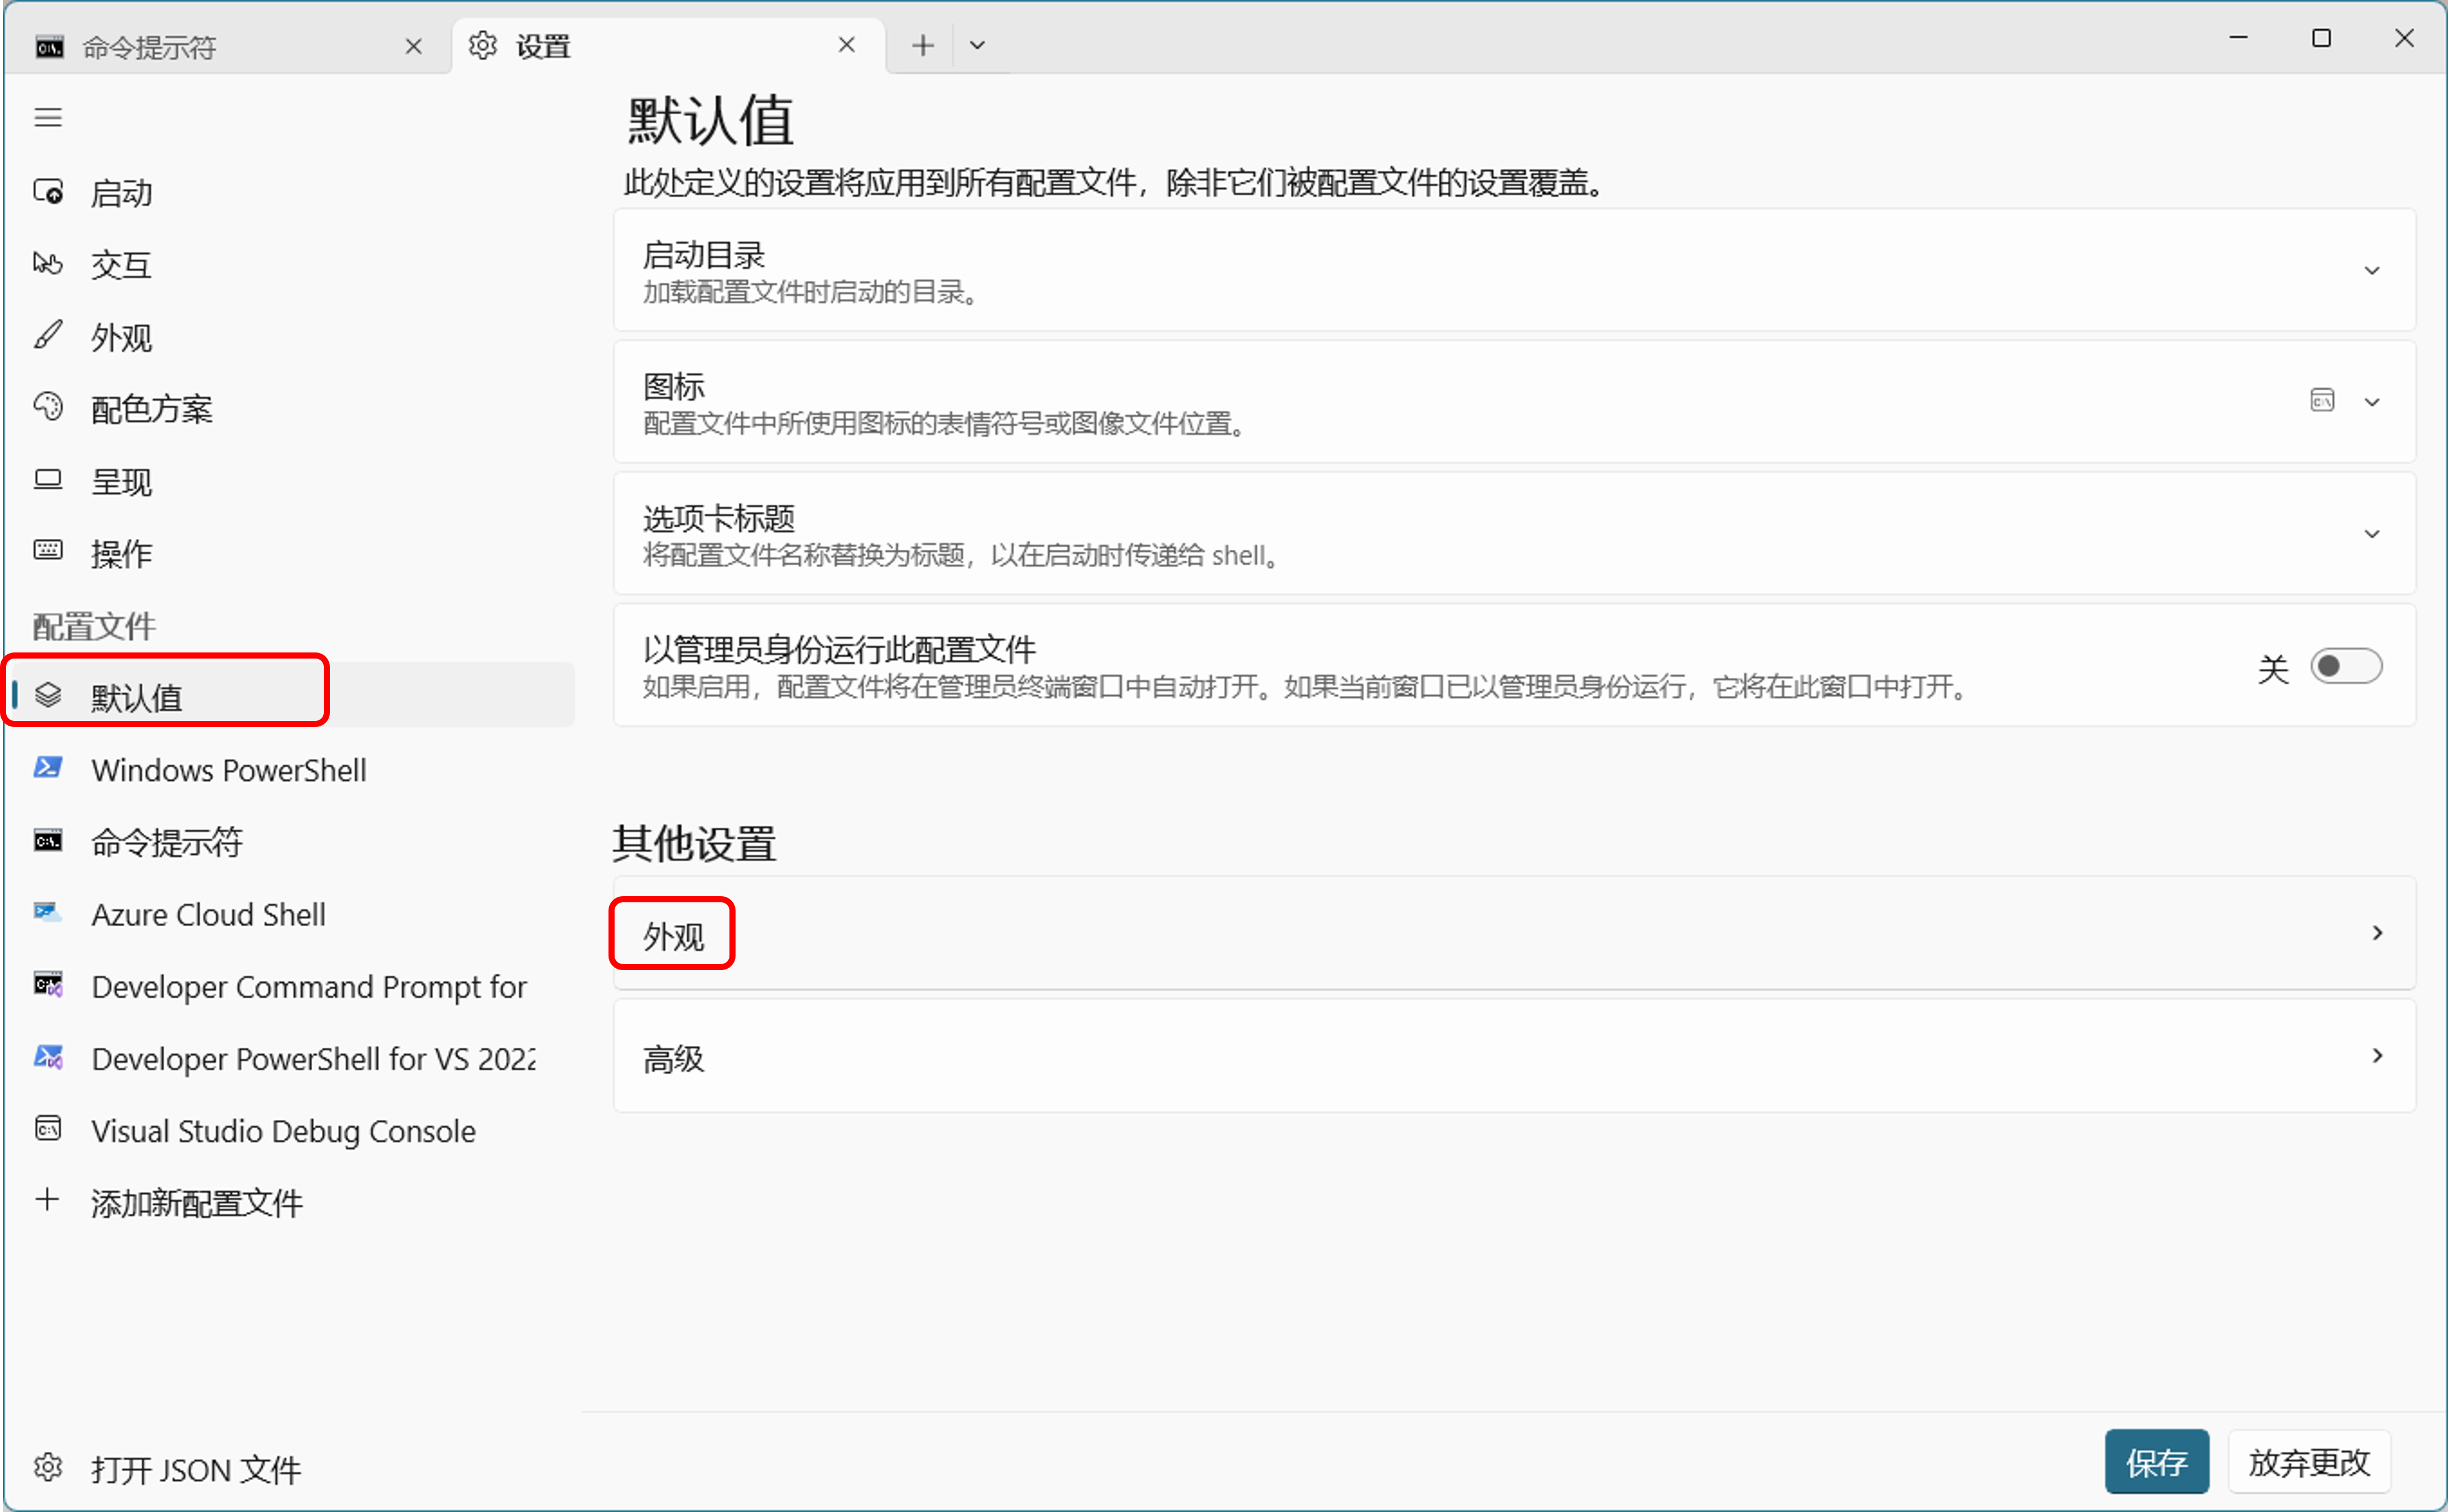The width and height of the screenshot is (2448, 1512).
Task: Select the Azure Cloud Shell profile
Action: pos(208,914)
